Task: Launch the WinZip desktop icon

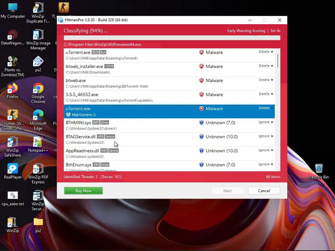Action: (13, 225)
